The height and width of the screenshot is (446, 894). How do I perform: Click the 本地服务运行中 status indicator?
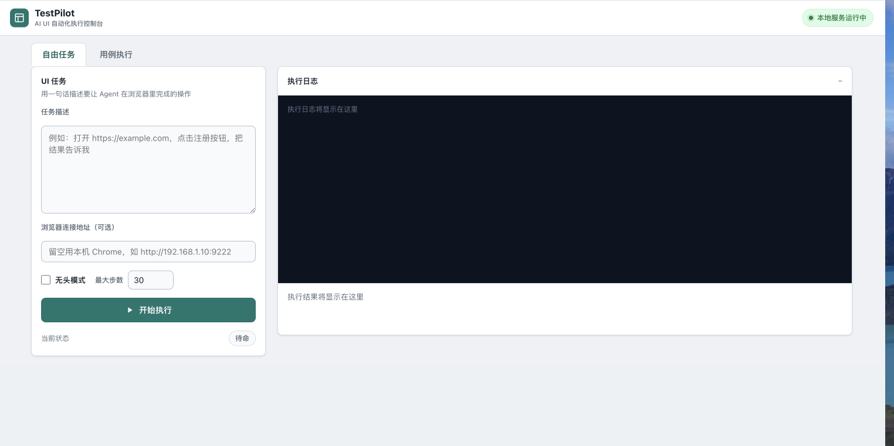coord(838,18)
